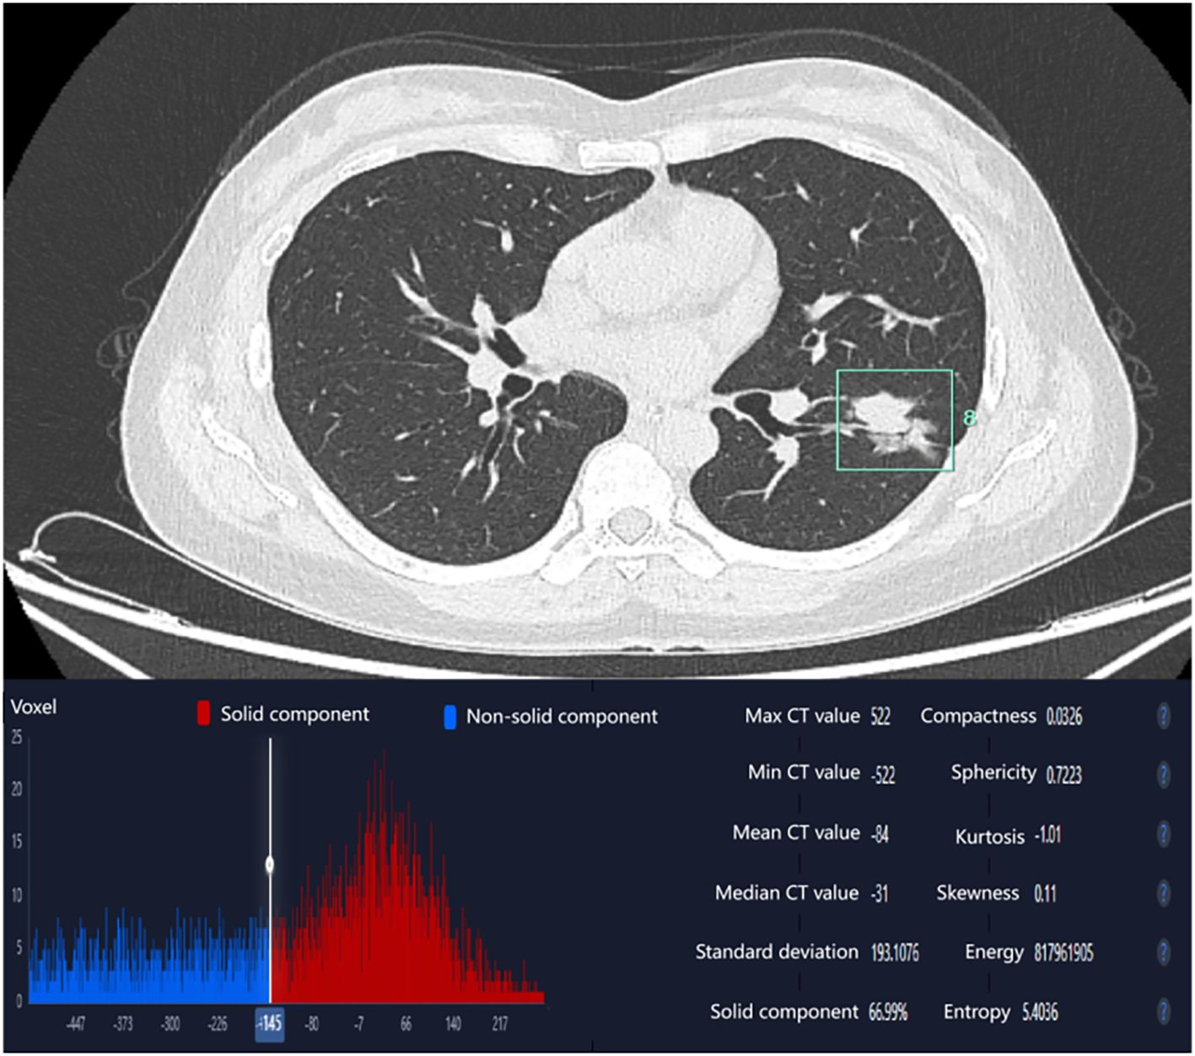Click the question mark beside Entropy

coord(1163,1011)
